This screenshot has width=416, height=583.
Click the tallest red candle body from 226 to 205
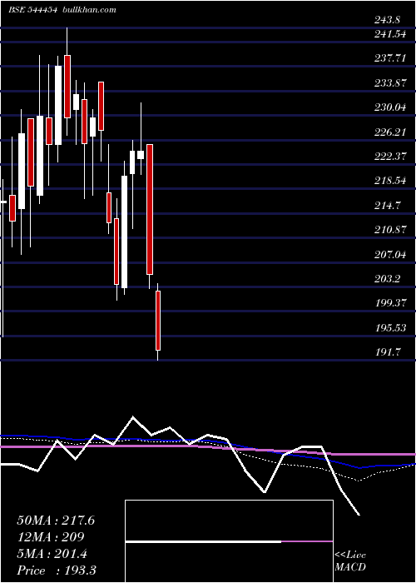150,209
